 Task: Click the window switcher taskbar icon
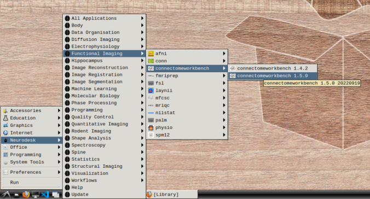(55, 195)
